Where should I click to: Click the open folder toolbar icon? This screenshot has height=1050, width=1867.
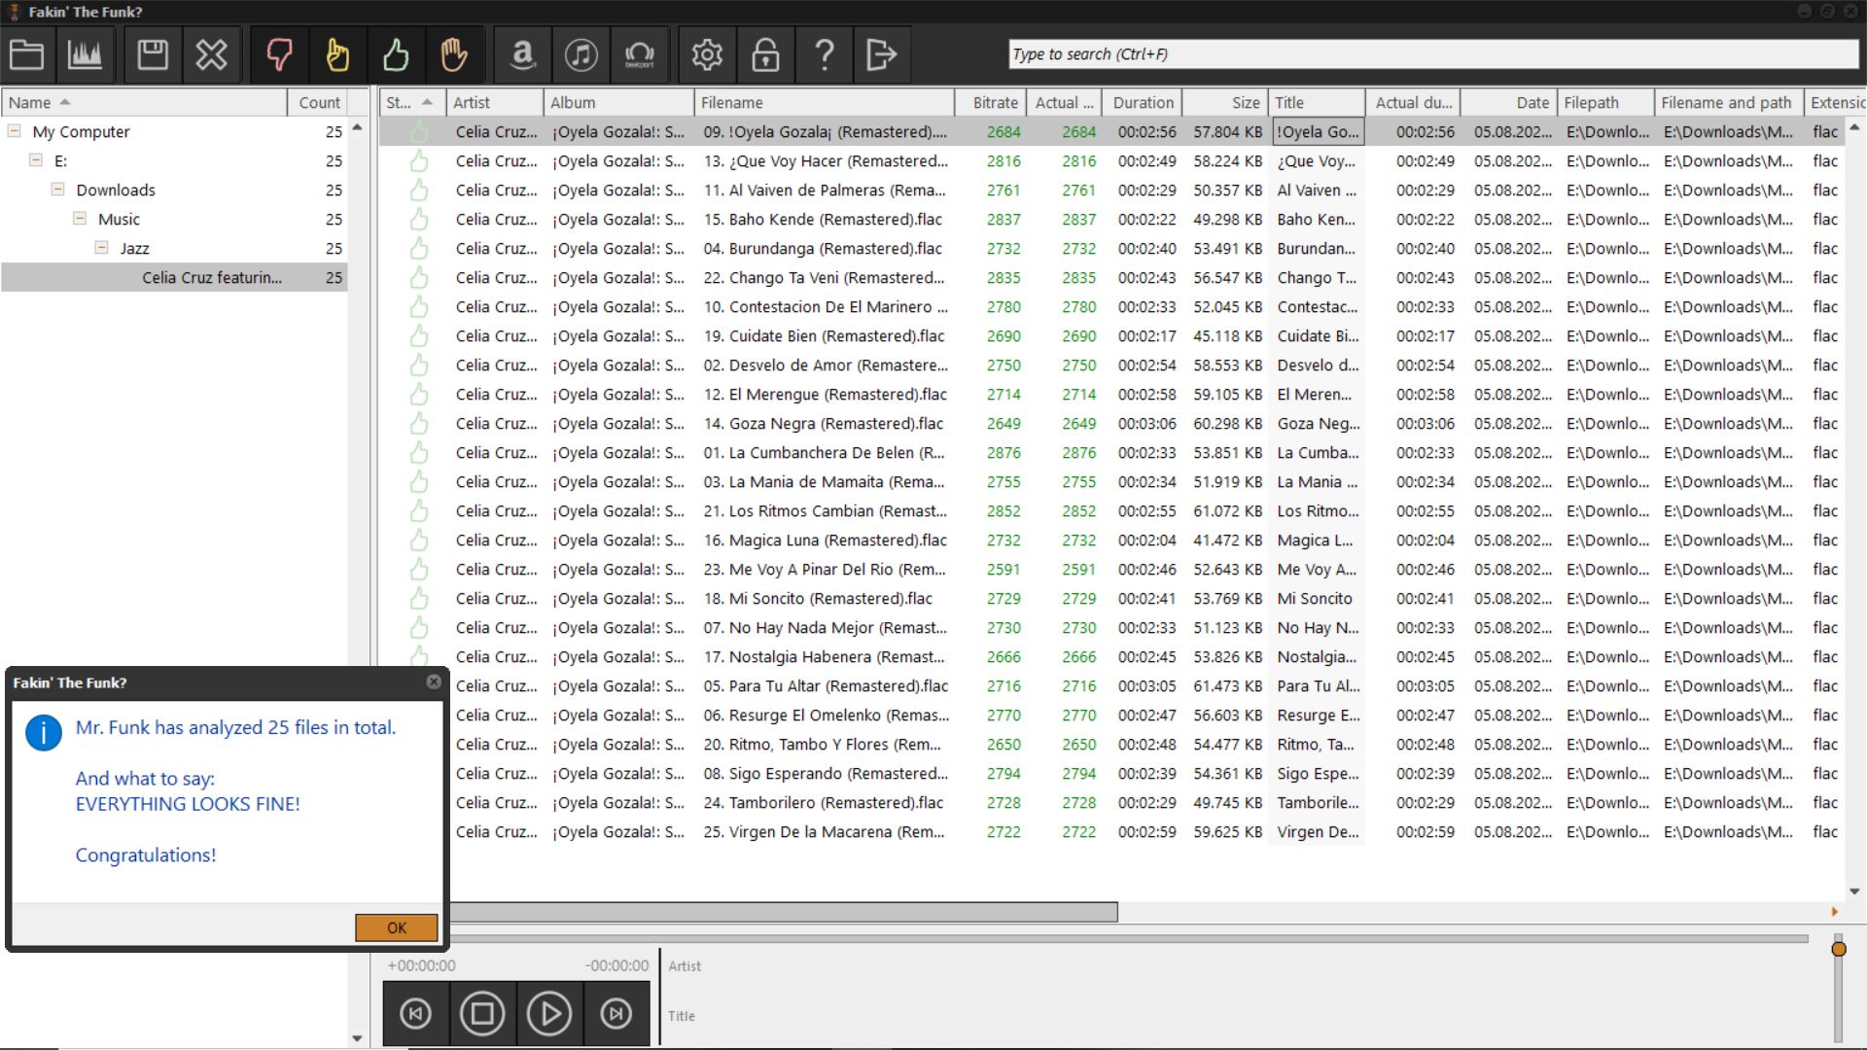pyautogui.click(x=26, y=54)
